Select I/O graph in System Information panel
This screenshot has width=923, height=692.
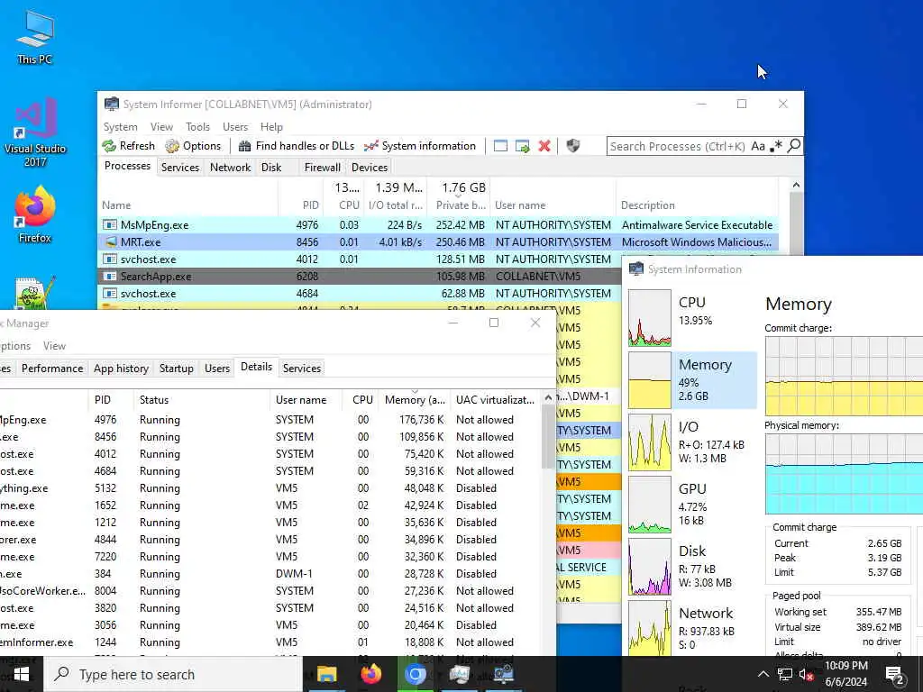tap(649, 442)
